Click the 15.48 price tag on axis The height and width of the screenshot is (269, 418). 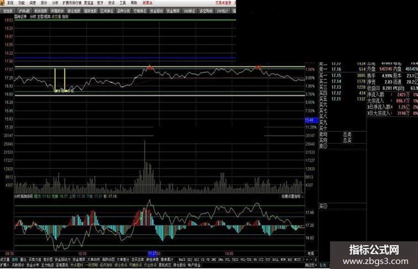[311, 120]
